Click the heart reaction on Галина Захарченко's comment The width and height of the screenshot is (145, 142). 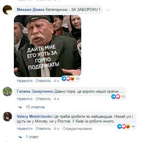(x=118, y=97)
